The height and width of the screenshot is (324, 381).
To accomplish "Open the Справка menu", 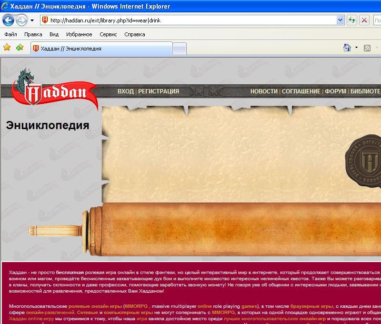I will click(135, 34).
